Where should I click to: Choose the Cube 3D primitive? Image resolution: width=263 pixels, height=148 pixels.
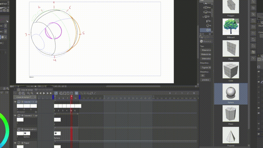(x=231, y=70)
